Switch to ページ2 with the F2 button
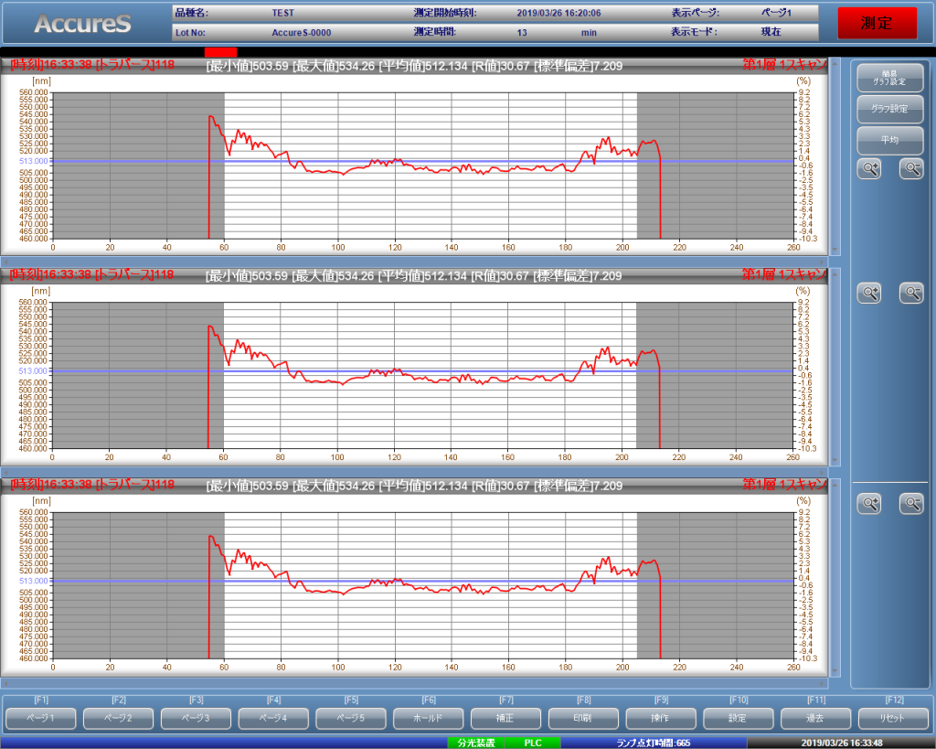The width and height of the screenshot is (936, 749). point(118,718)
